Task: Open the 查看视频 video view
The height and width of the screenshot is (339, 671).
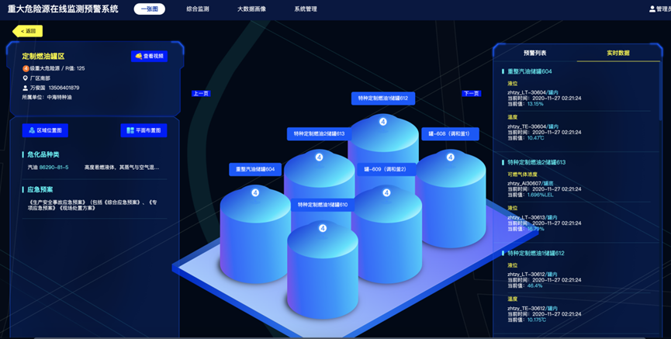Action: (149, 57)
